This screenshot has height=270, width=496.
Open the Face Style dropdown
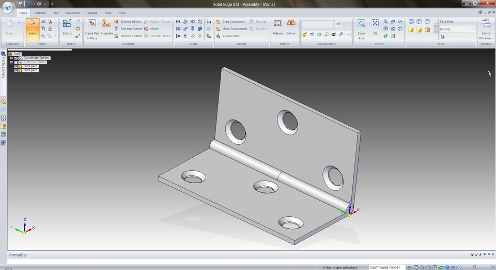click(x=457, y=29)
